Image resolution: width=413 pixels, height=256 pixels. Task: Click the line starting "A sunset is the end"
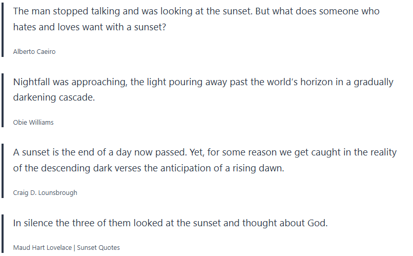[203, 152]
